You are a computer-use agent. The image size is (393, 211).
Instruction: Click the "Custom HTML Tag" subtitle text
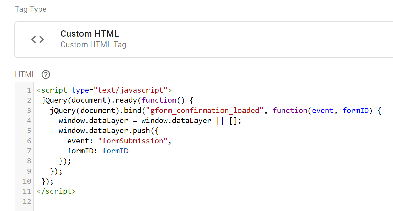click(x=93, y=44)
